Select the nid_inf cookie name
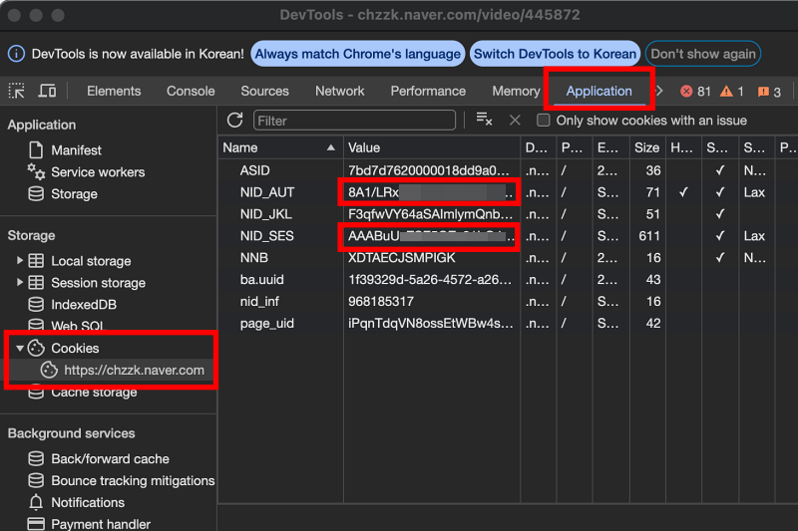The width and height of the screenshot is (798, 531). [x=259, y=302]
